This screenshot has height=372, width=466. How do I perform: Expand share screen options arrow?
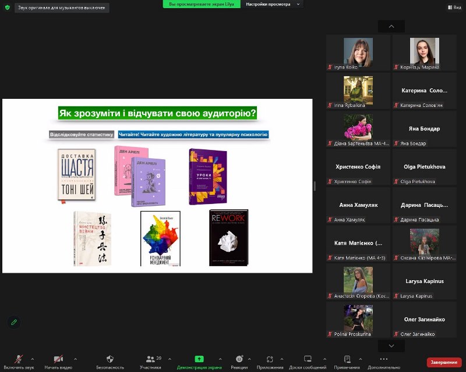pos(220,359)
